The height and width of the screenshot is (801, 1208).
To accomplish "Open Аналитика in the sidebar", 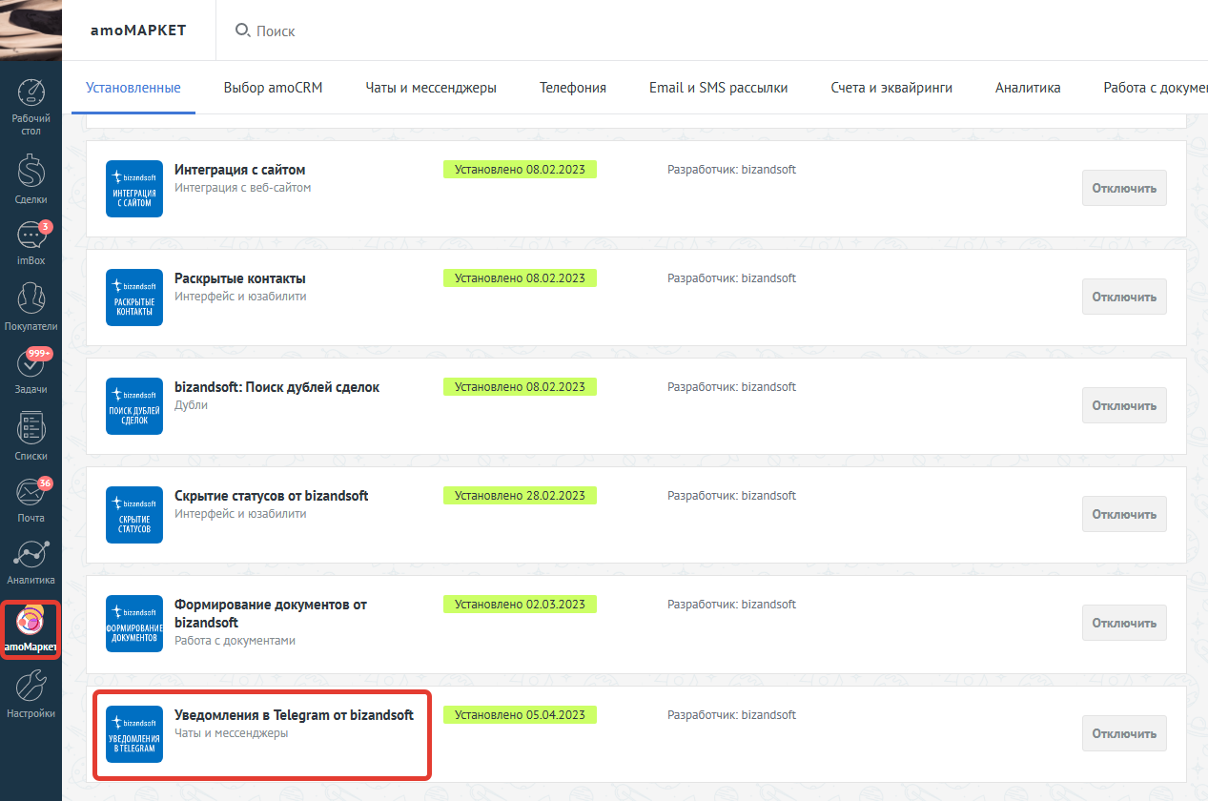I will coord(31,563).
